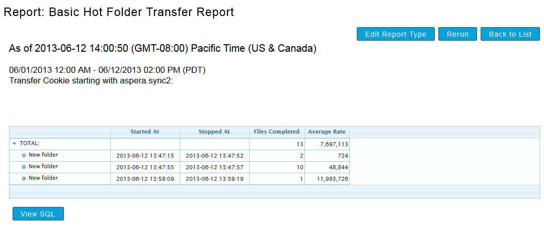Collapse the TOTAL row disclosure triangle
The image size is (544, 228).
coord(15,144)
